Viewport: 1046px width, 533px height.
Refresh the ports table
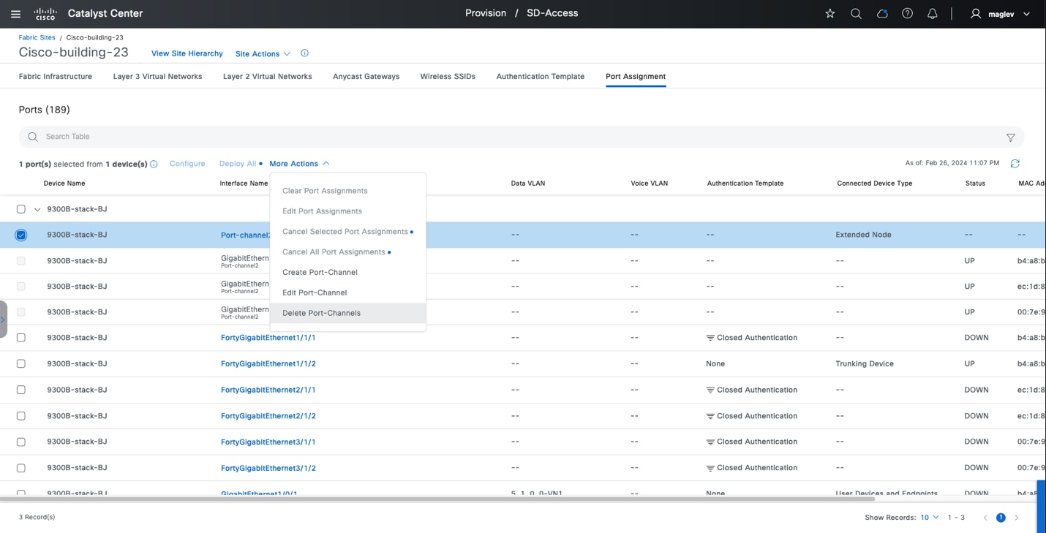coord(1015,164)
